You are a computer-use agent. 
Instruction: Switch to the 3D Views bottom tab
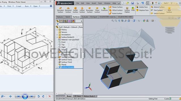point(77,96)
